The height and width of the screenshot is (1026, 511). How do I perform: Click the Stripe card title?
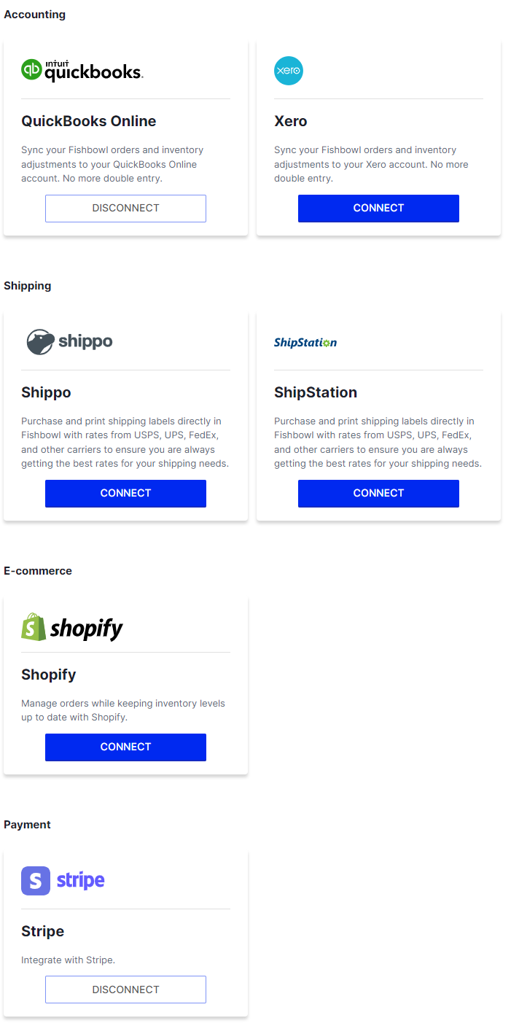42,931
